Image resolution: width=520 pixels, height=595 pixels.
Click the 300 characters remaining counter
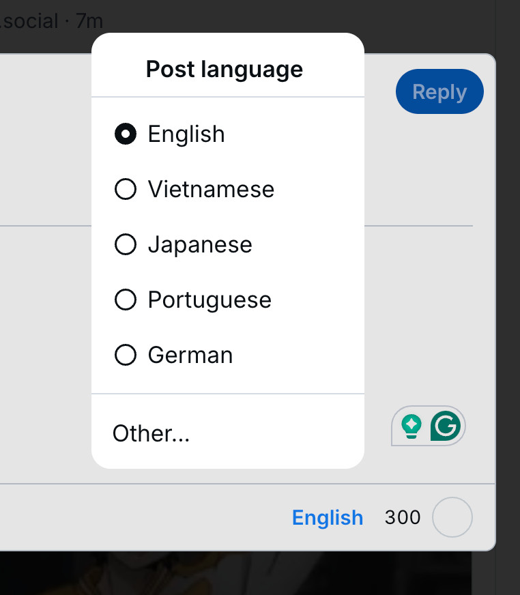coord(403,517)
